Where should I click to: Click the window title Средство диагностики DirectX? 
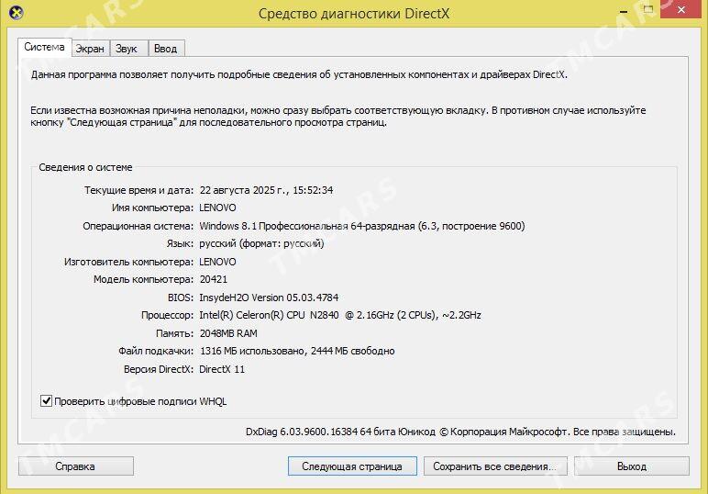[x=354, y=14]
